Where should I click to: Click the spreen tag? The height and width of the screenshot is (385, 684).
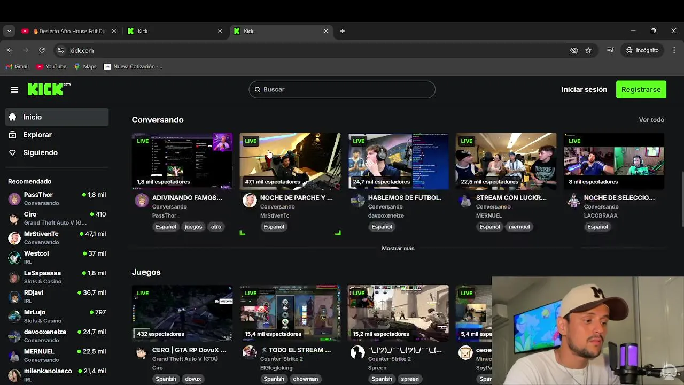point(410,379)
